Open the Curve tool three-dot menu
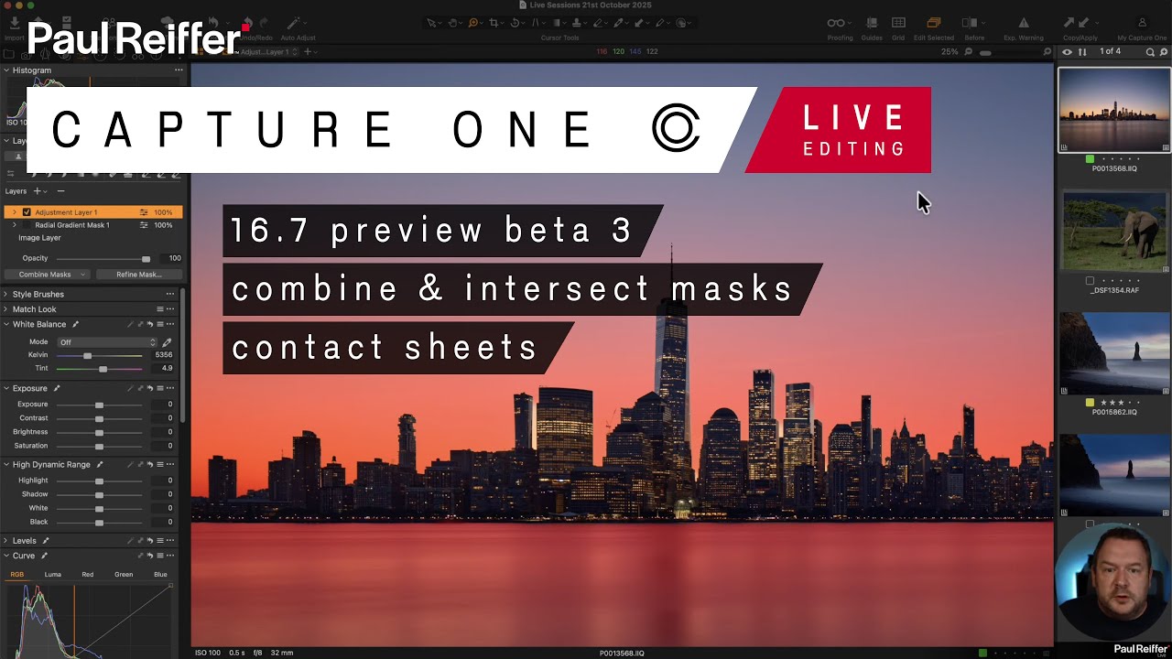1172x659 pixels. 170,556
